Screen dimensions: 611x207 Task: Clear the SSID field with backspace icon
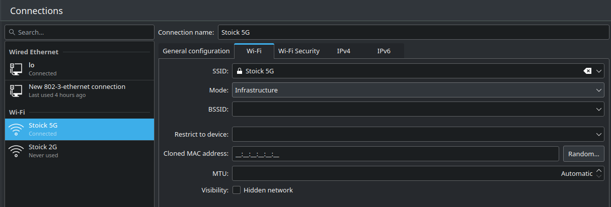point(587,71)
